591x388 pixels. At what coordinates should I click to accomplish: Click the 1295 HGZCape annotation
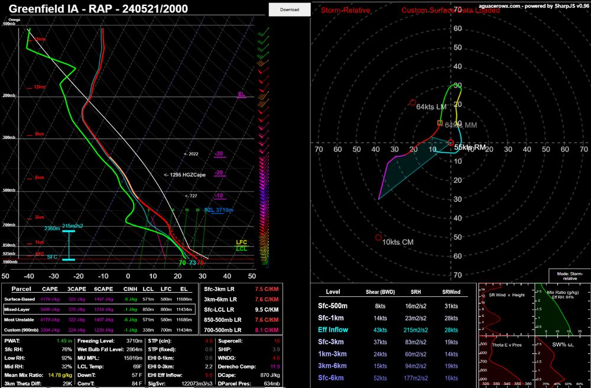(x=185, y=174)
